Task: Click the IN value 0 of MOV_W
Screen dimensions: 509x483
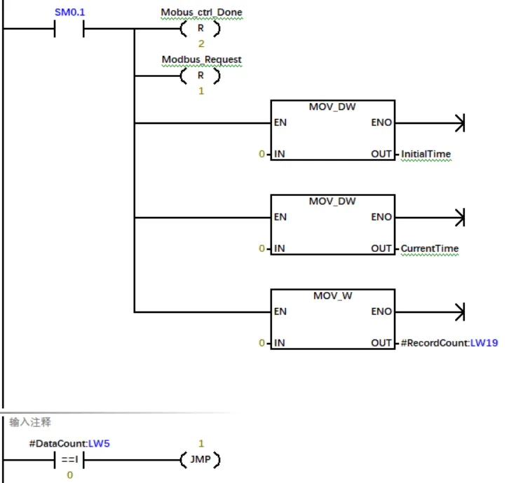Action: 262,343
